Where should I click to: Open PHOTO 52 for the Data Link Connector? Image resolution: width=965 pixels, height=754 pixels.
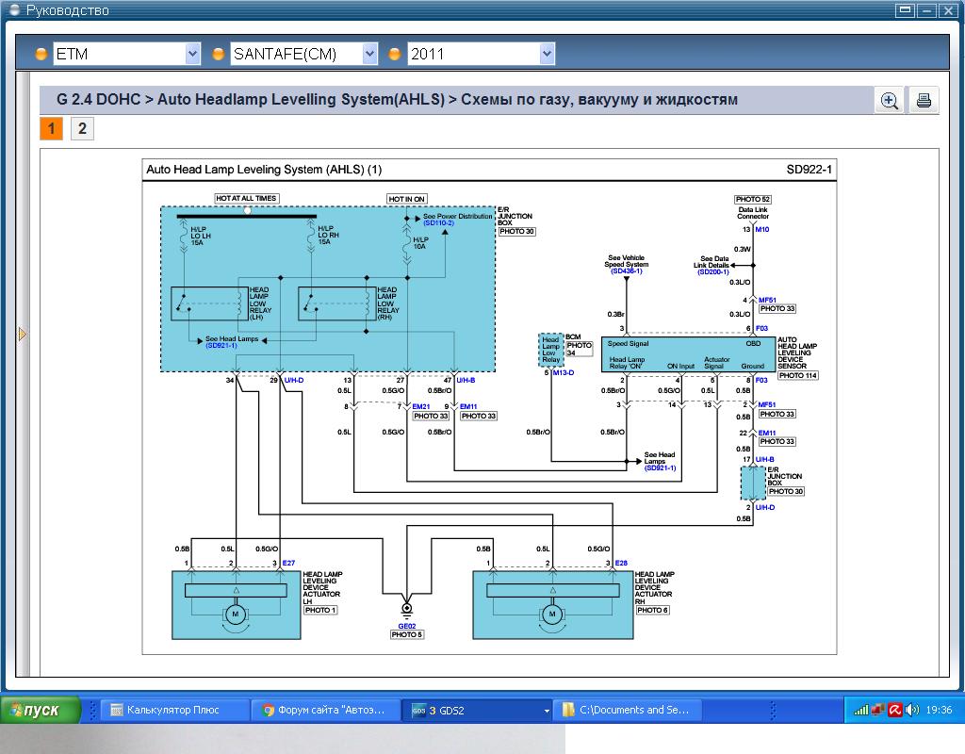pos(753,200)
